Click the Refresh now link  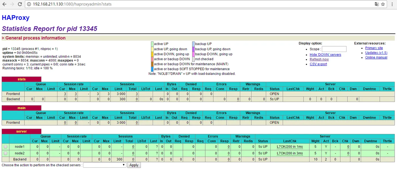319,59
